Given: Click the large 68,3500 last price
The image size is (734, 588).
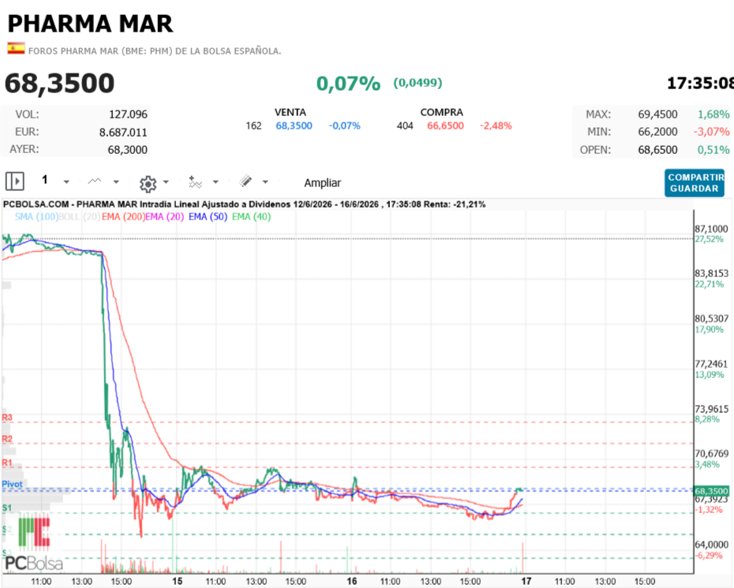Looking at the screenshot, I should click(x=59, y=84).
